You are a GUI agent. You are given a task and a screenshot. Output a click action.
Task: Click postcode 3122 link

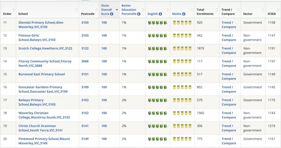[85, 48]
